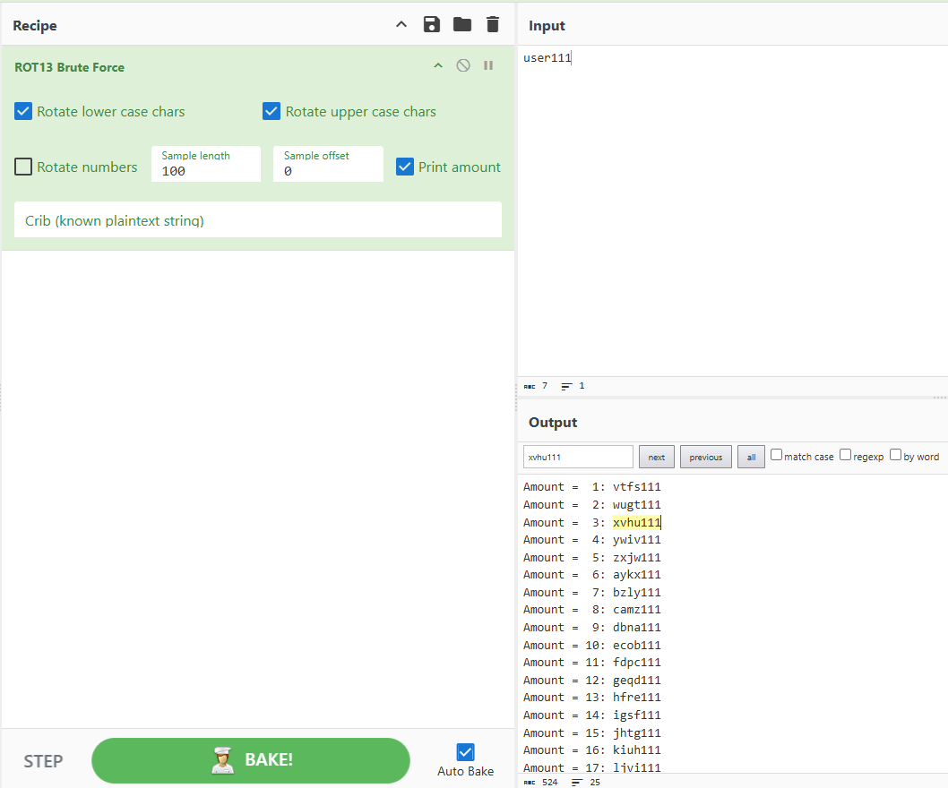Go to previous search match

[705, 457]
